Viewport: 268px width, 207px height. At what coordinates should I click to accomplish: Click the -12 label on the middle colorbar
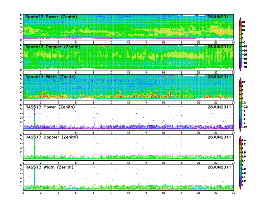point(244,127)
